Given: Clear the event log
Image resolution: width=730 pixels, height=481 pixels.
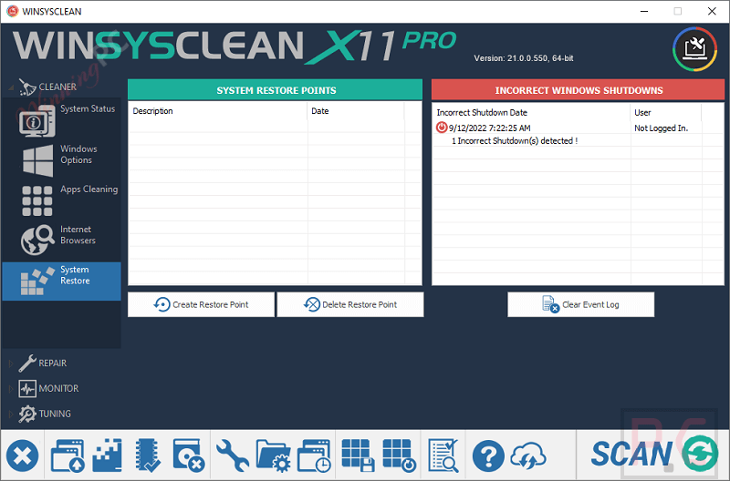Looking at the screenshot, I should [580, 304].
